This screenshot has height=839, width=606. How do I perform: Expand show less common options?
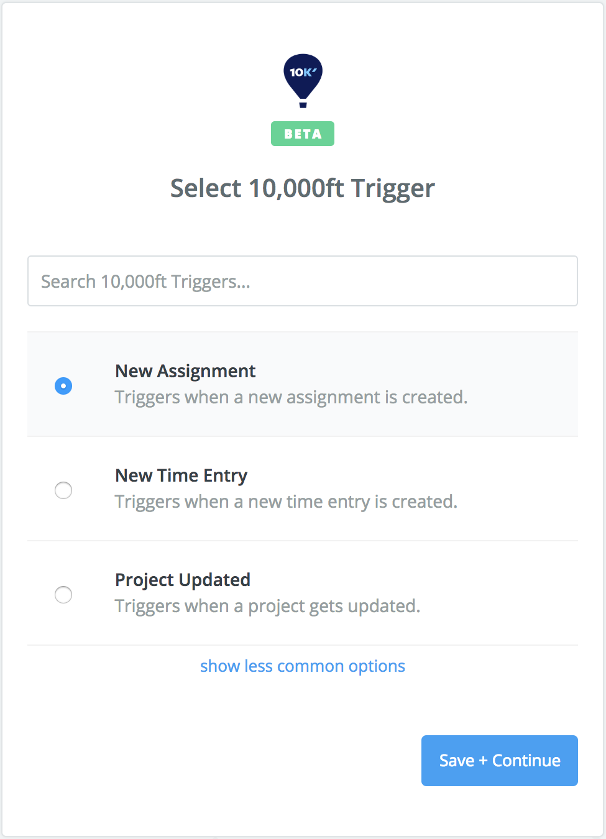click(x=303, y=666)
